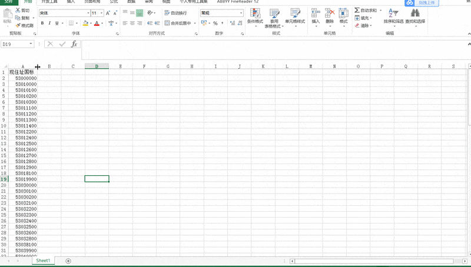Switch to the Insert (插入) tab

tap(71, 2)
